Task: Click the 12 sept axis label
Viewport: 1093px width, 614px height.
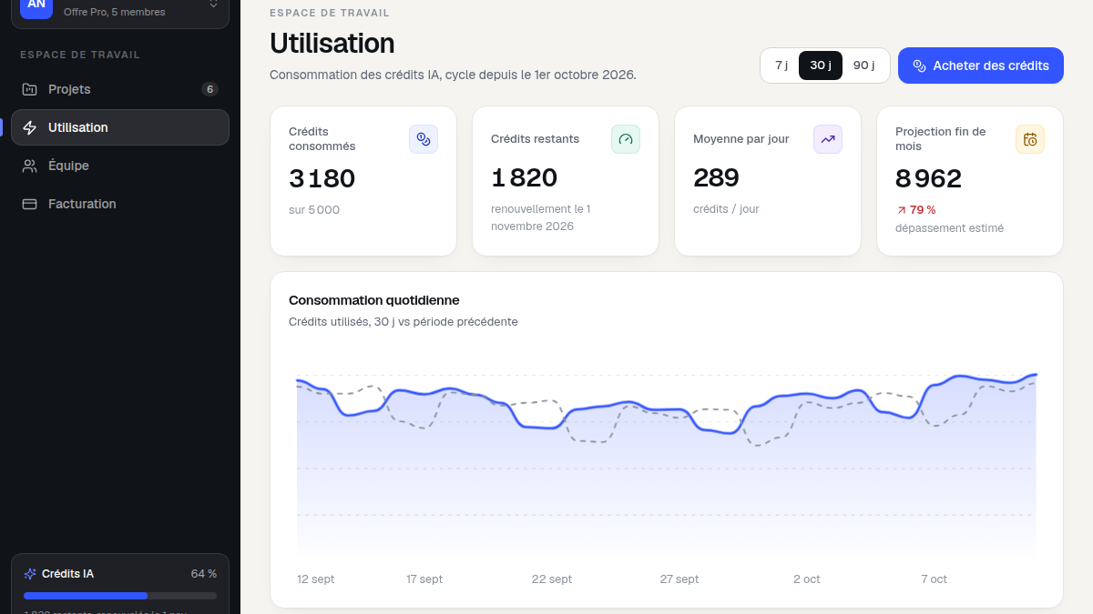Action: pyautogui.click(x=316, y=579)
